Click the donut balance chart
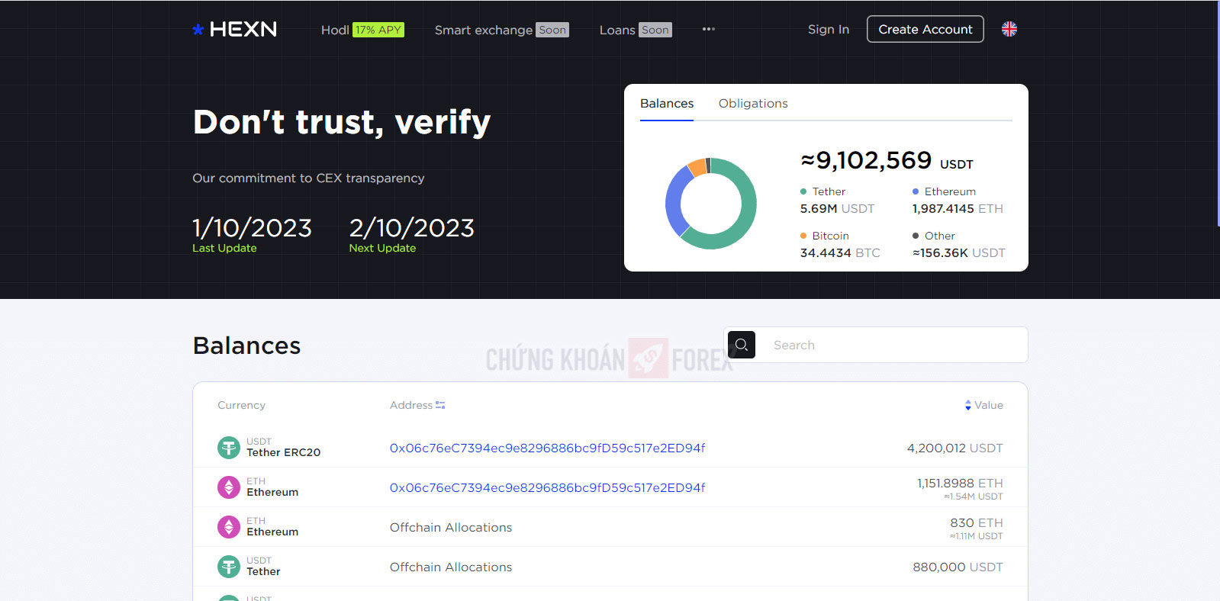Image resolution: width=1220 pixels, height=601 pixels. (711, 204)
